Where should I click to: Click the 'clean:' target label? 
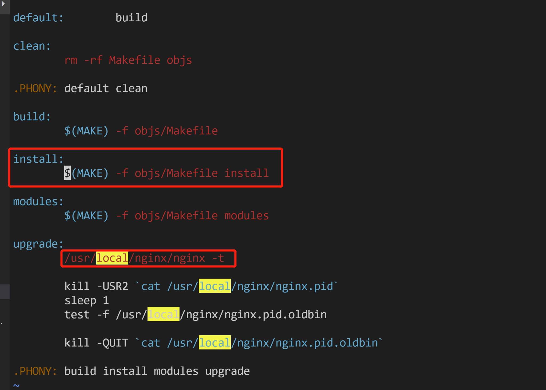(32, 46)
